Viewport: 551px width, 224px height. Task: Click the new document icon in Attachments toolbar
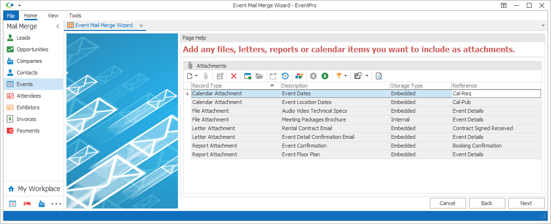pyautogui.click(x=189, y=76)
